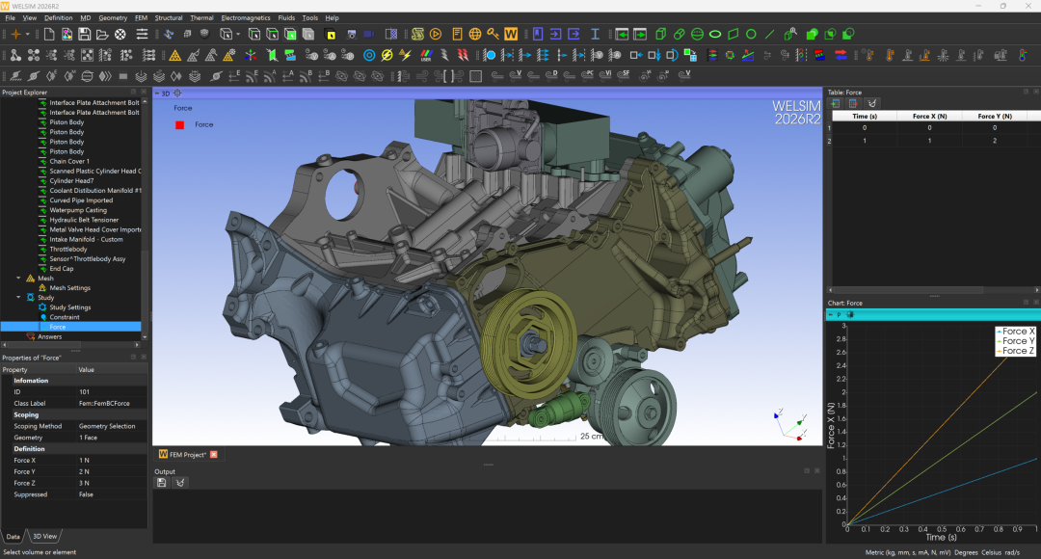Click Metric units text in status bar

[x=908, y=552]
